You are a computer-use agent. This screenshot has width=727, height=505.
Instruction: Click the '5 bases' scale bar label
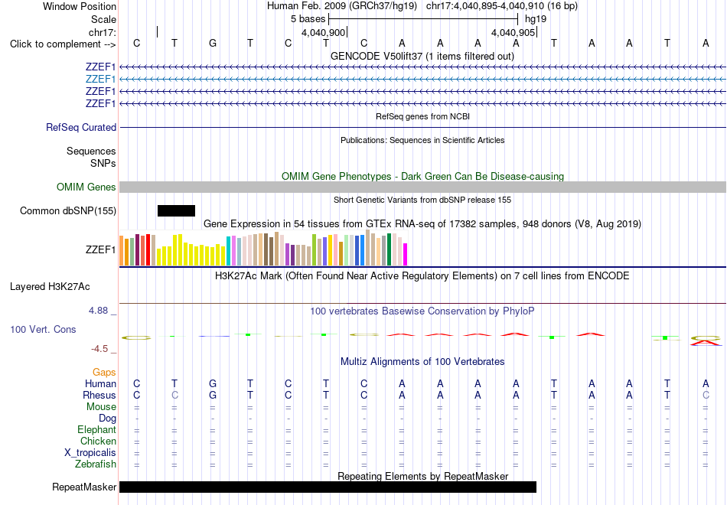click(308, 19)
